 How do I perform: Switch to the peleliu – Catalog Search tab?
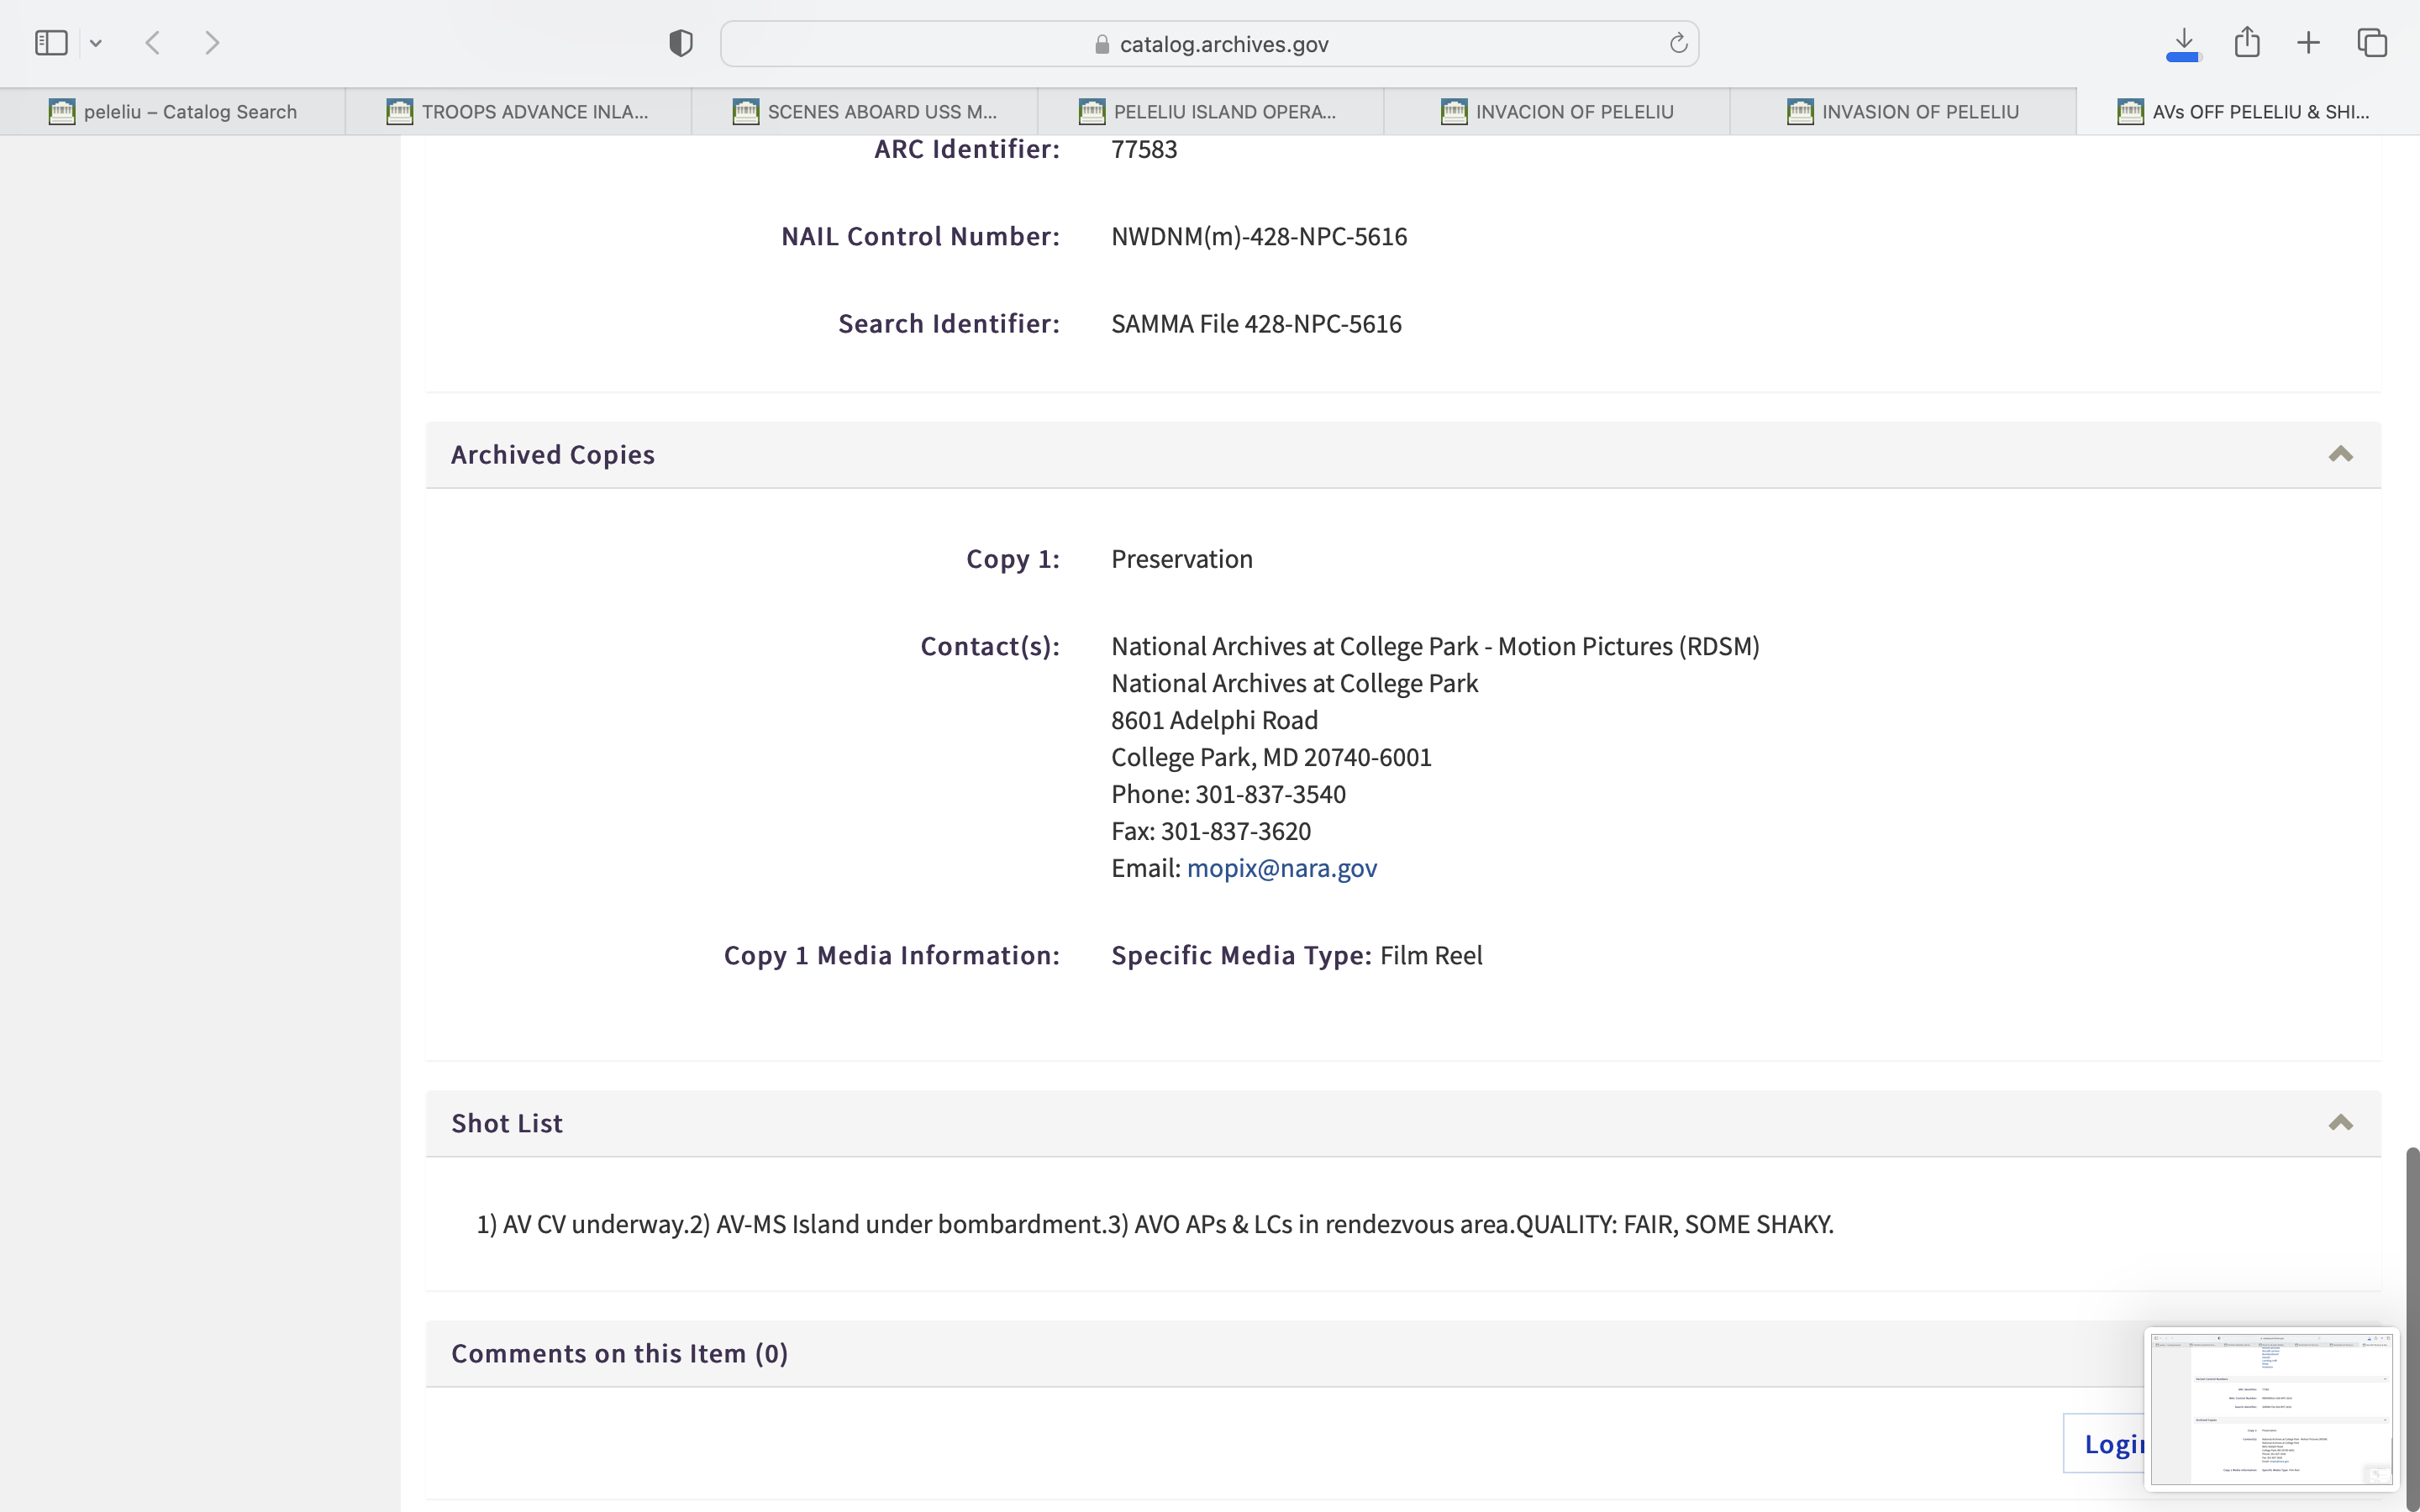[173, 112]
